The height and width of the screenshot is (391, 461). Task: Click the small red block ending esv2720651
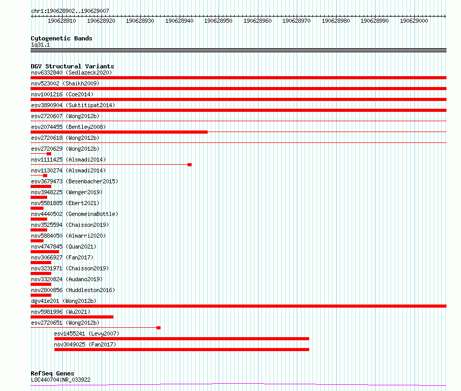[x=159, y=328]
